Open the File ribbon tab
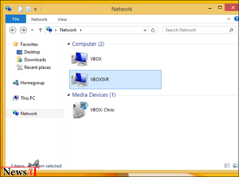The image size is (239, 177). tap(16, 19)
